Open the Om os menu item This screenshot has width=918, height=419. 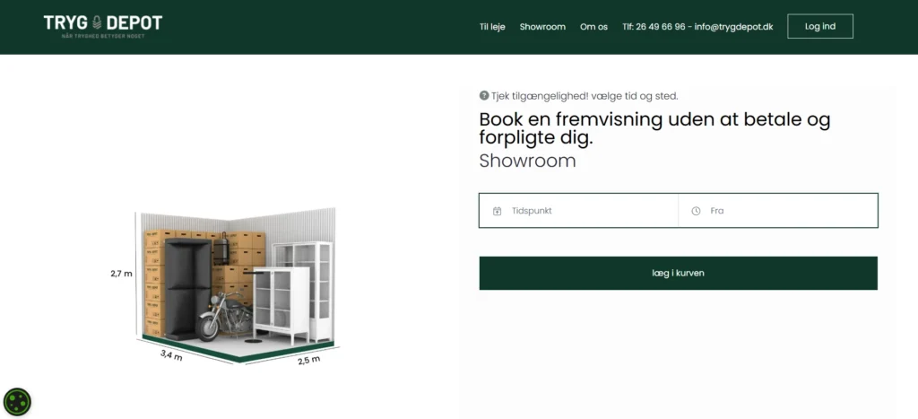pos(593,27)
